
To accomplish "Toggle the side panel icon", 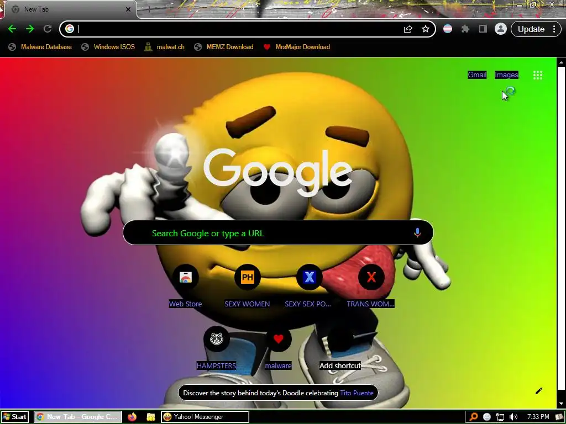I will [483, 29].
